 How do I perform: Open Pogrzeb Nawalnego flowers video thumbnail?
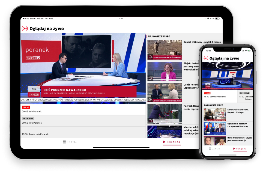165,114
